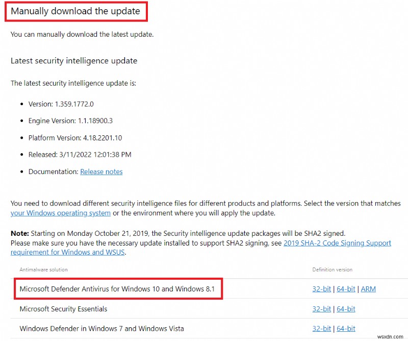Download 64-bit Microsoft Security Essentials update

[x=346, y=309]
